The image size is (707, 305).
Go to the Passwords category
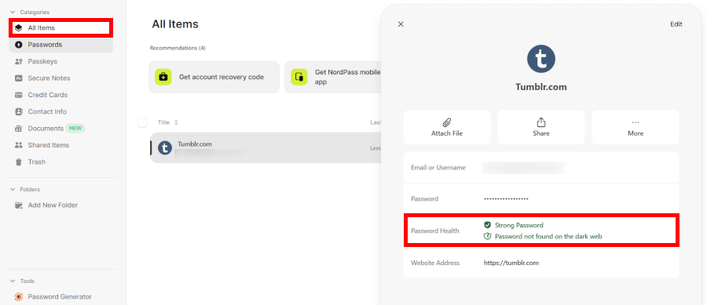[60, 45]
